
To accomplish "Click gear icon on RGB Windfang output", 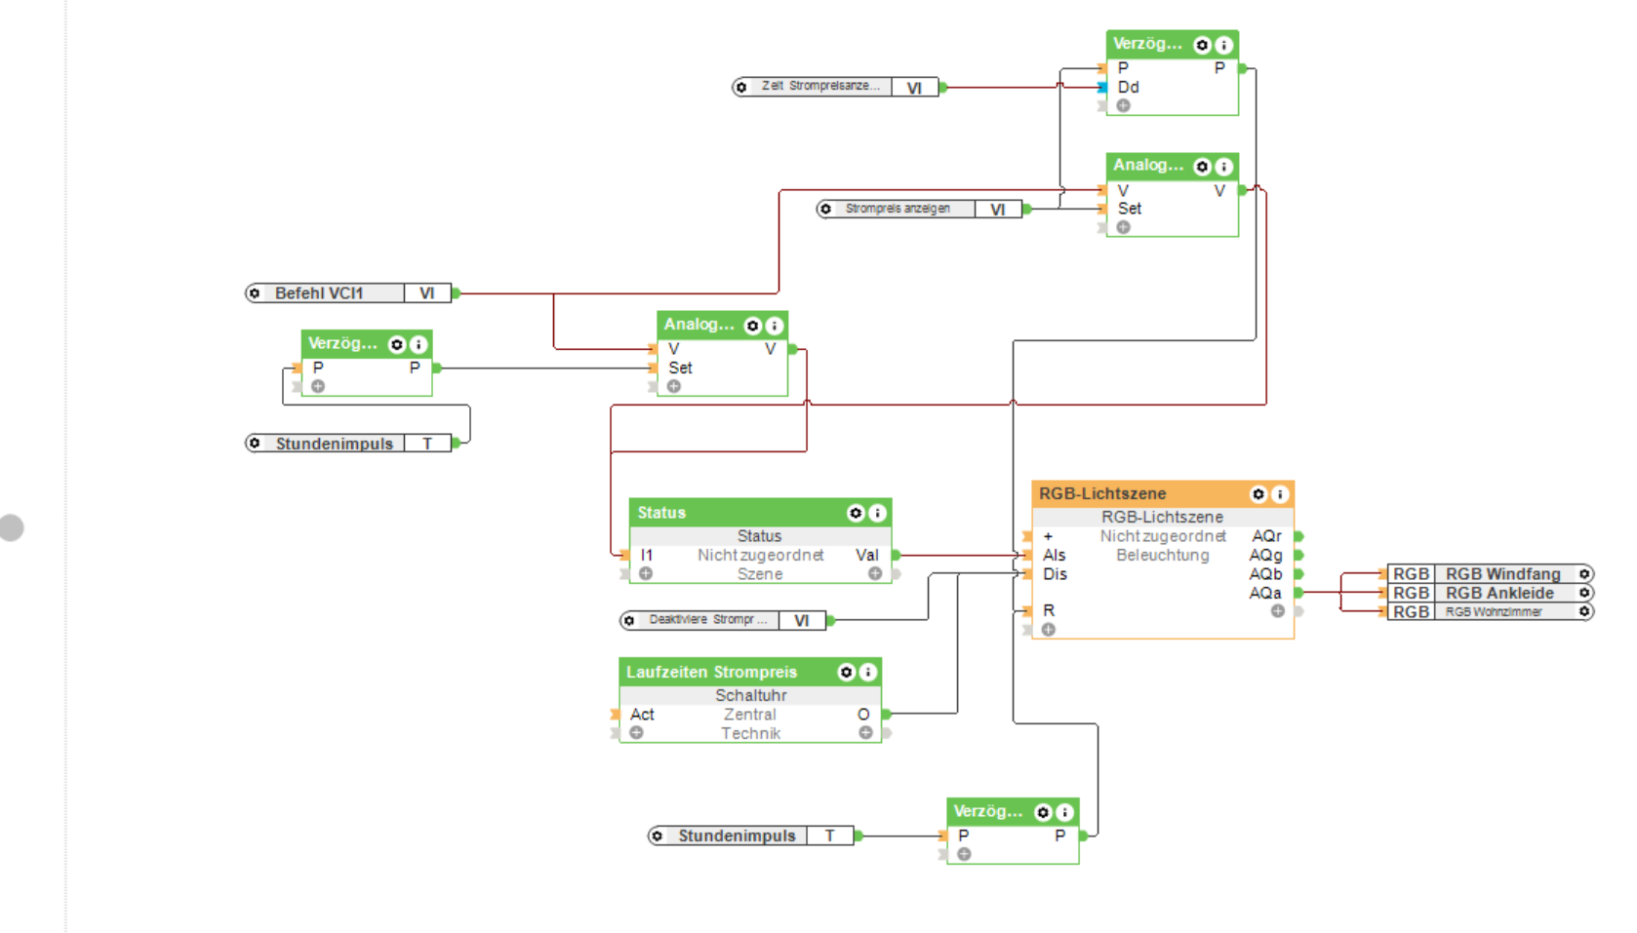I will tap(1585, 574).
